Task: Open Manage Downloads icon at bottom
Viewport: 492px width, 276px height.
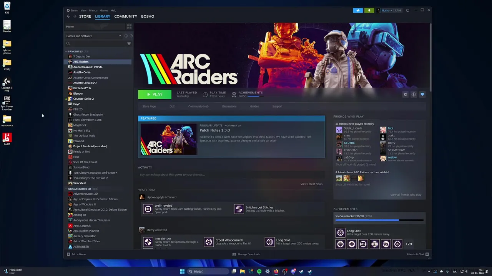Action: coord(234,254)
